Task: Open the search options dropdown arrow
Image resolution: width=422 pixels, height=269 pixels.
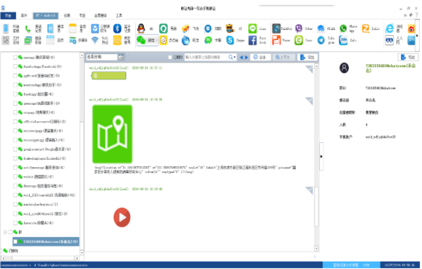Action: pyautogui.click(x=234, y=57)
